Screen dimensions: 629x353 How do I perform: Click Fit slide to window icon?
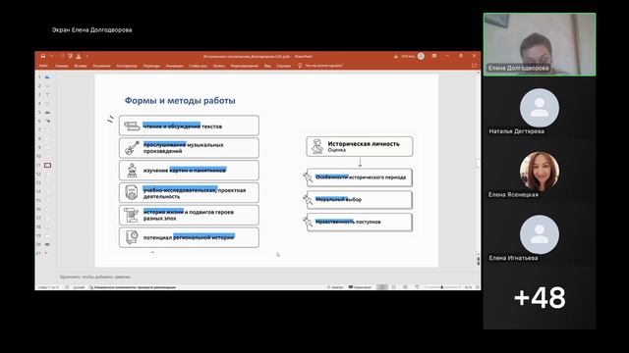point(477,287)
